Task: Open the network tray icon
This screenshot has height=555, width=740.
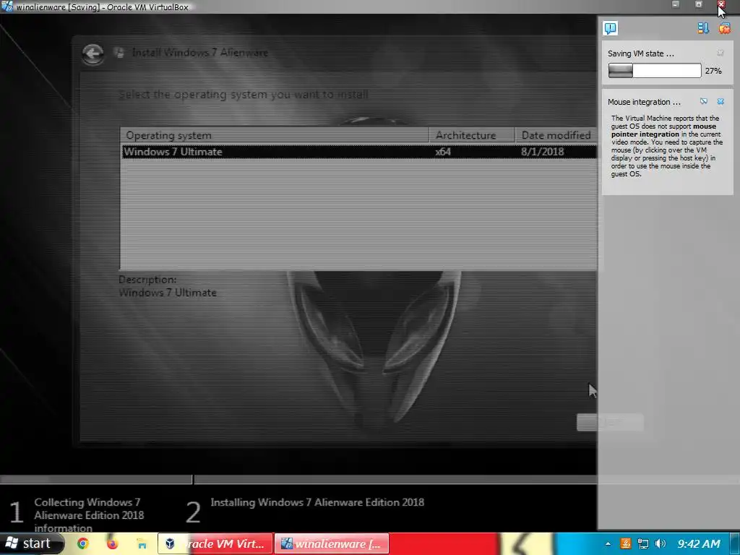Action: coord(642,543)
